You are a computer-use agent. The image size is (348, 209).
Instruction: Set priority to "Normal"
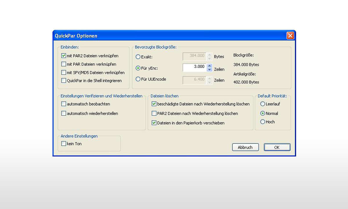point(263,113)
